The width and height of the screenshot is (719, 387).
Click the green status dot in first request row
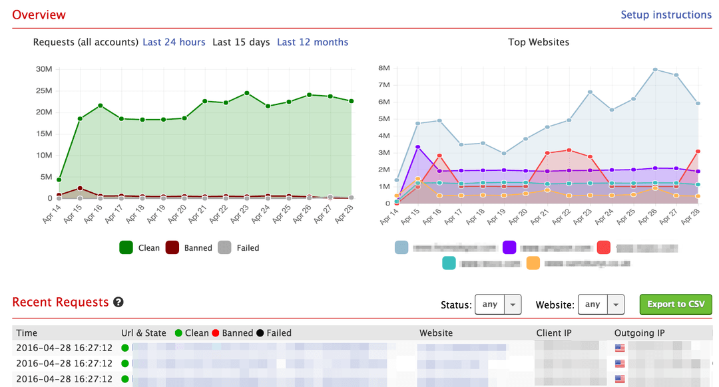click(124, 348)
